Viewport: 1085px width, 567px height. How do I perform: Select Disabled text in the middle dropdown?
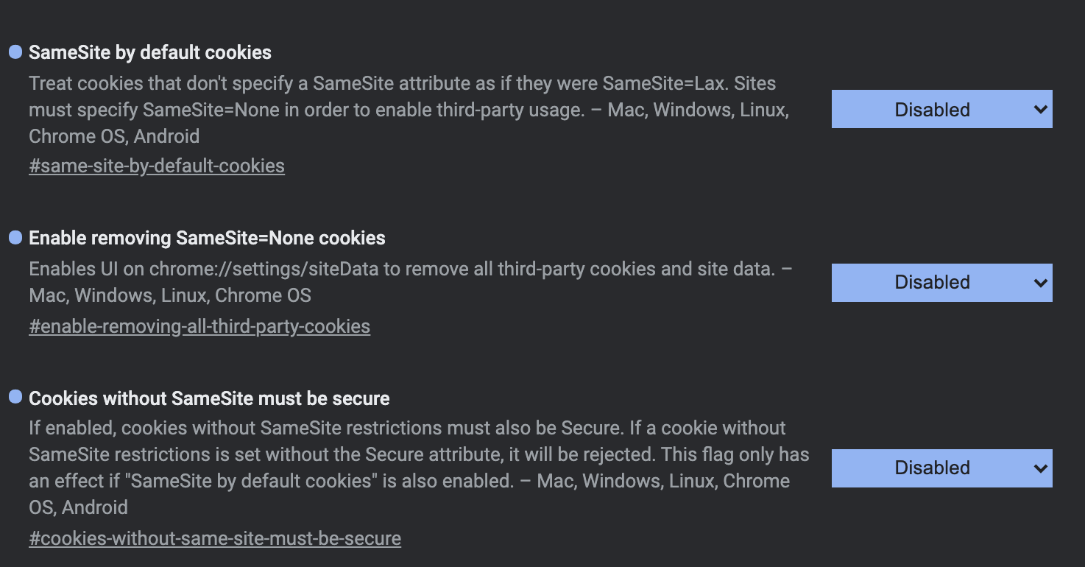(932, 282)
